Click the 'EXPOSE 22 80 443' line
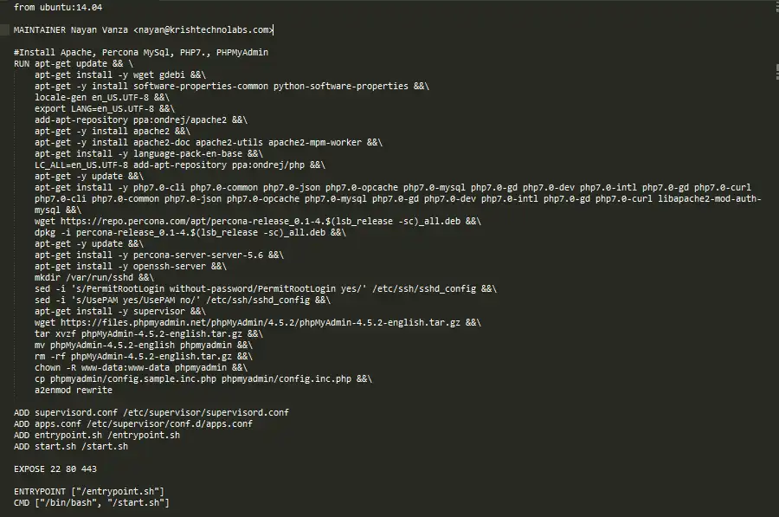This screenshot has width=779, height=517. 55,469
